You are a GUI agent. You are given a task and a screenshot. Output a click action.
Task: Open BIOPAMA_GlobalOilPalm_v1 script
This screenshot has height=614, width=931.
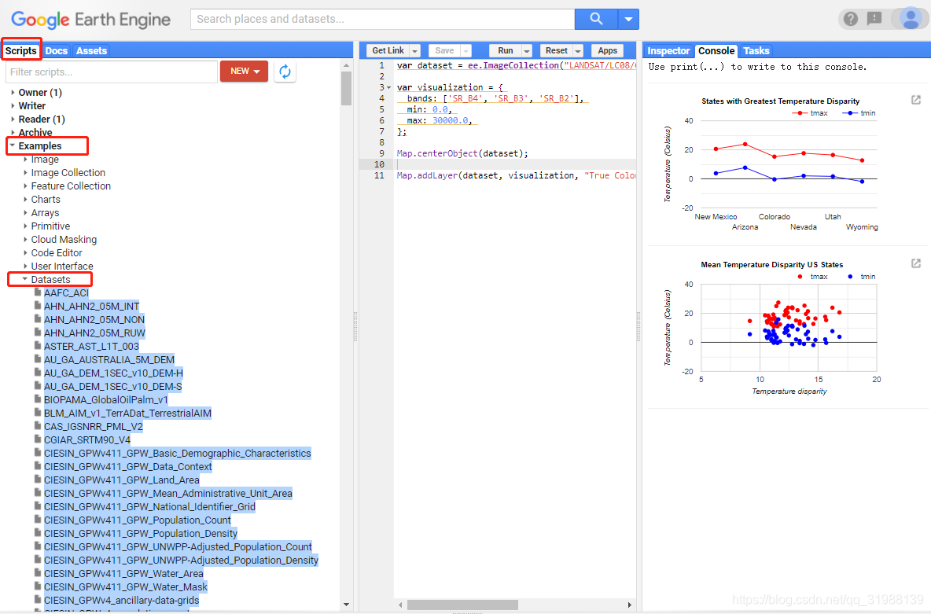(x=105, y=399)
